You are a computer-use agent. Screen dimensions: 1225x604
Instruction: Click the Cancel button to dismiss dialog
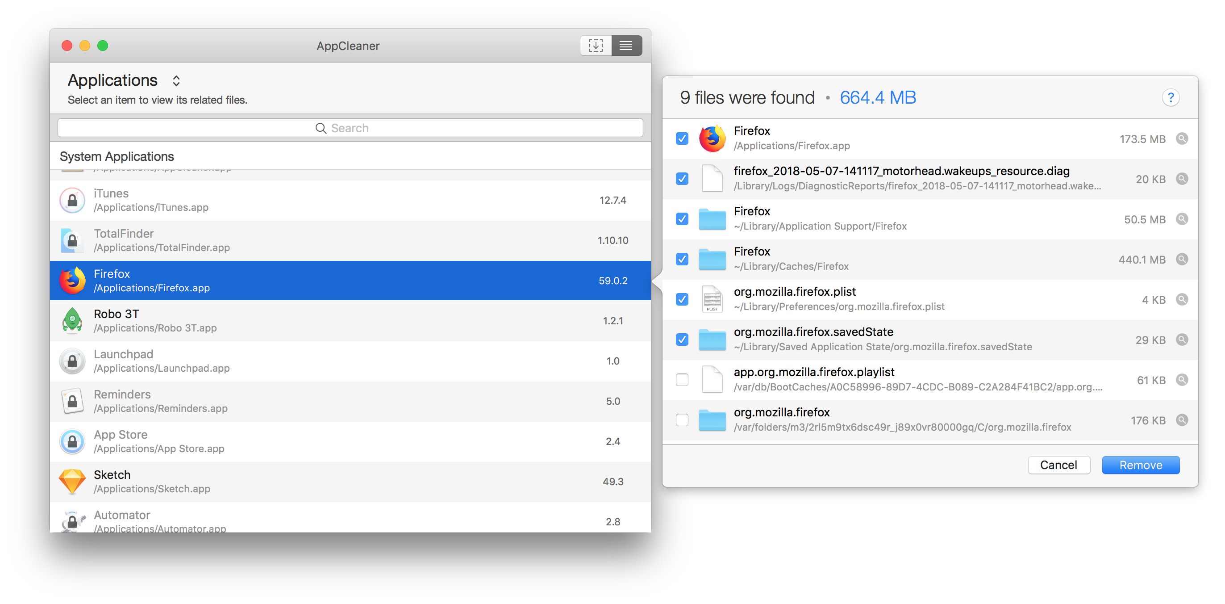pos(1058,464)
